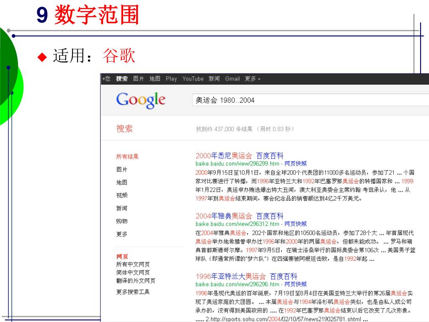Screen dimensions: 429x322
Task: Choose 翻译的外文网页 filter
Action: click(x=136, y=280)
